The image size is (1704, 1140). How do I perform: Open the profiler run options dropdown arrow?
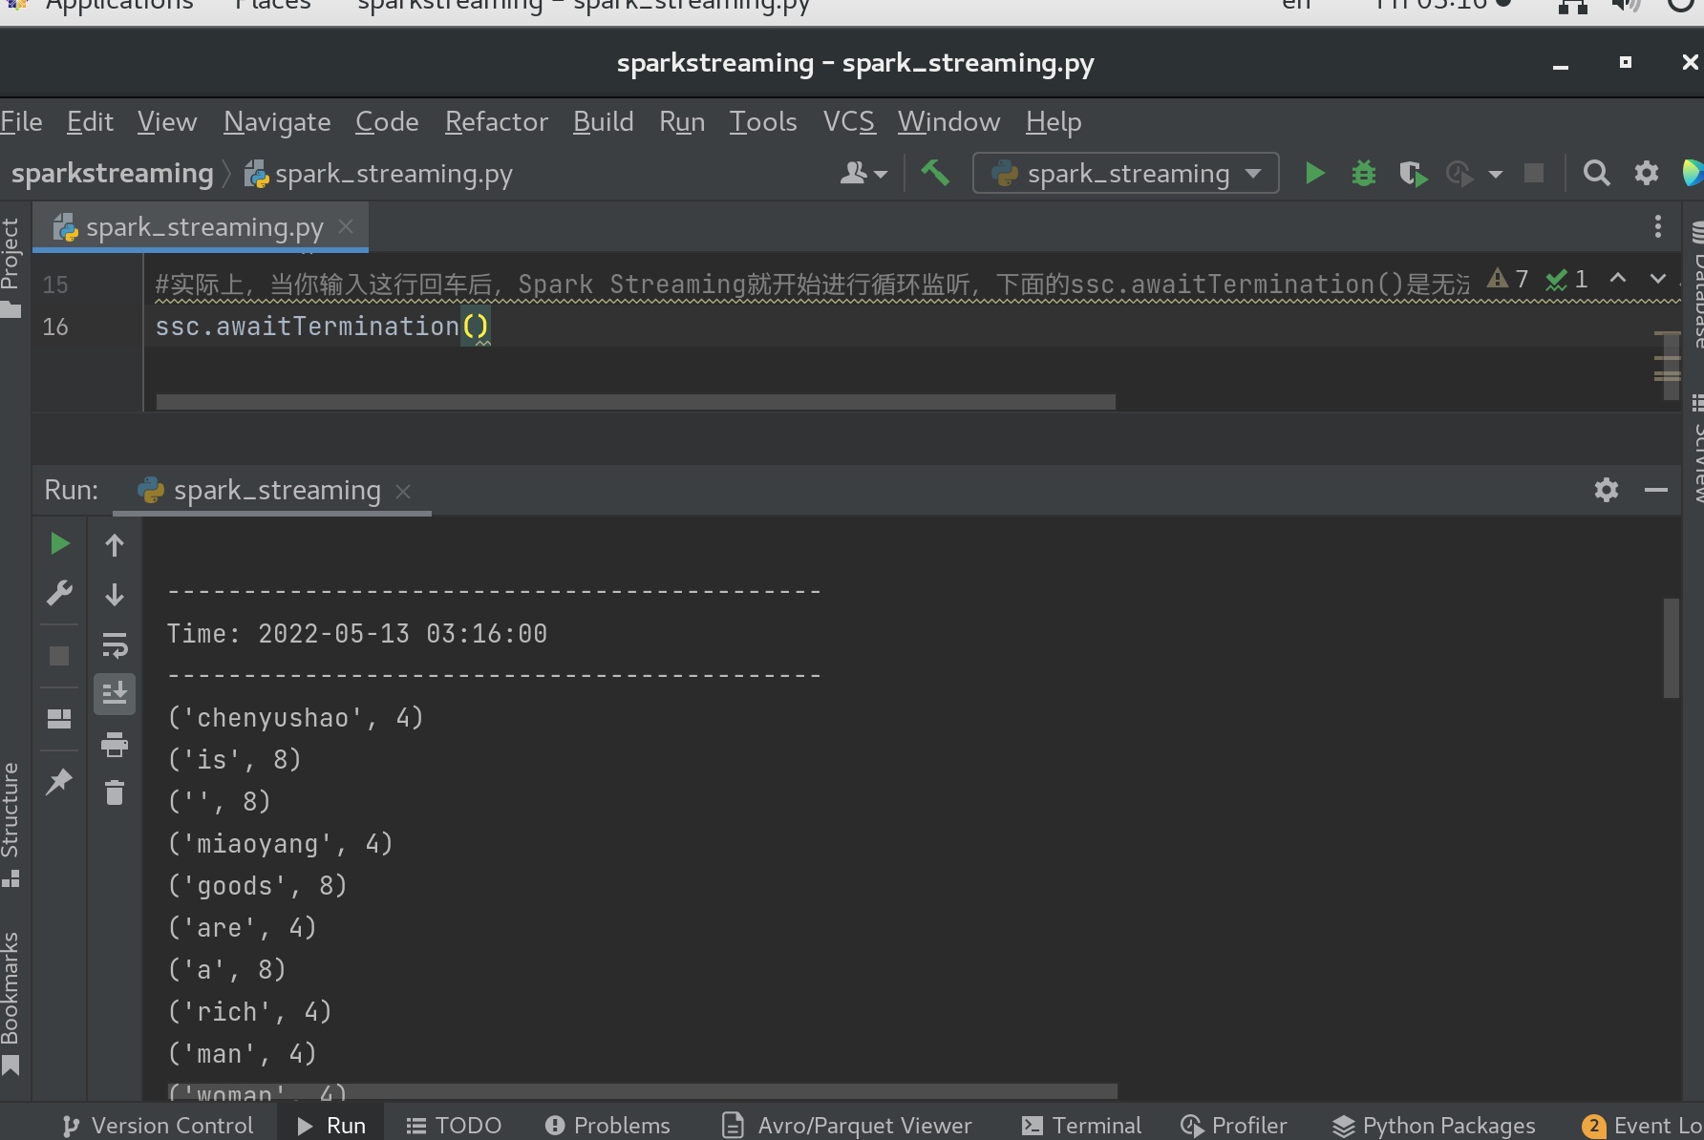pyautogui.click(x=1496, y=175)
